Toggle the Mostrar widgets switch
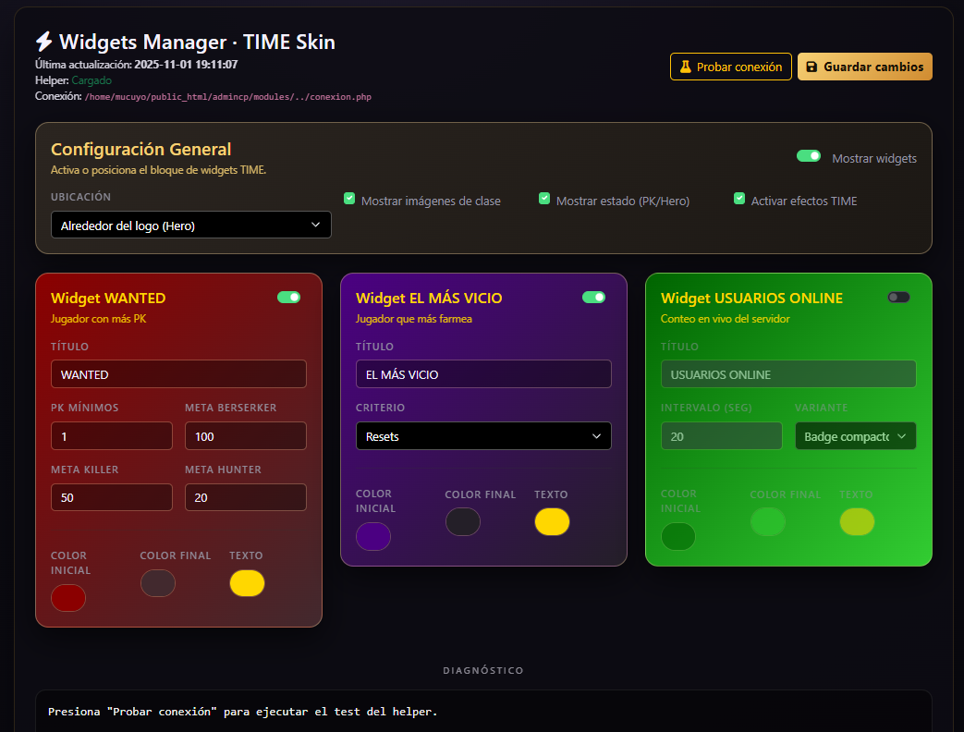The image size is (964, 732). (x=809, y=157)
